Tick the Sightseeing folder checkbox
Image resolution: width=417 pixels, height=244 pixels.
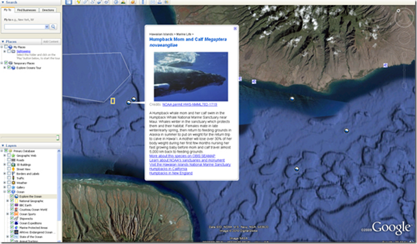[x=9, y=51]
